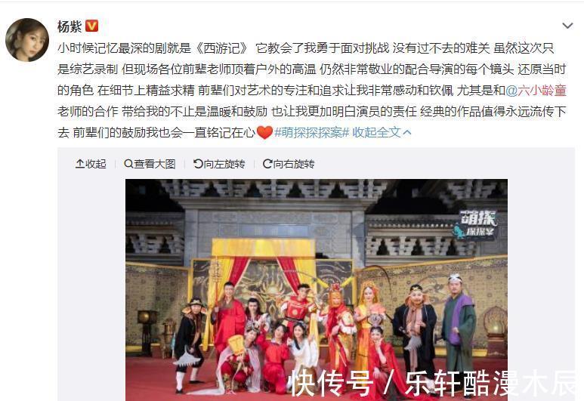Click the clockwise rotate-right arrow icon
Screen dimensions: 584x401
coord(267,164)
